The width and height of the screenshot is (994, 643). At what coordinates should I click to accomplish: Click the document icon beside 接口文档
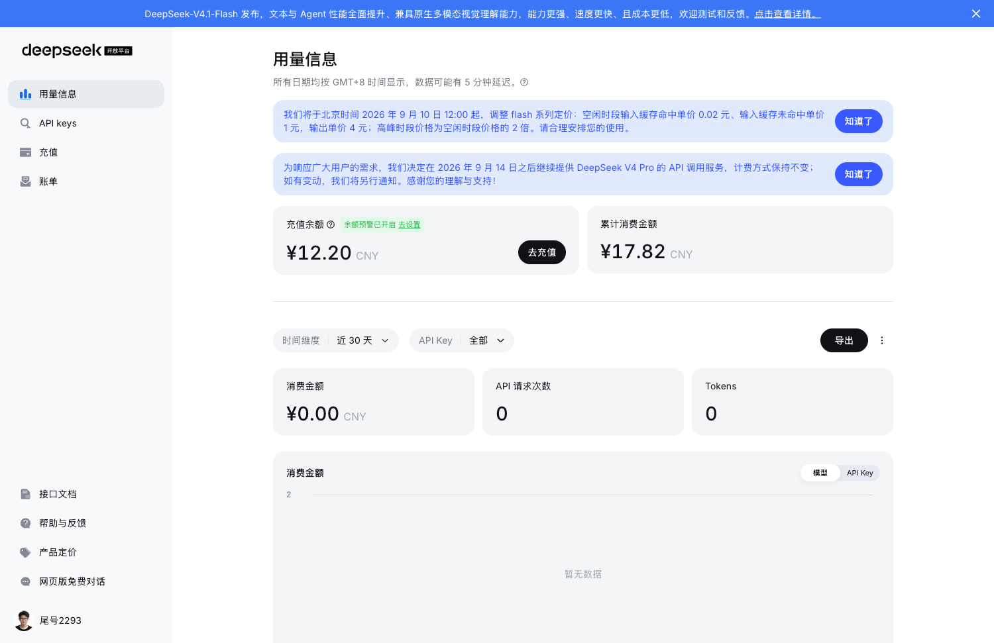(25, 494)
